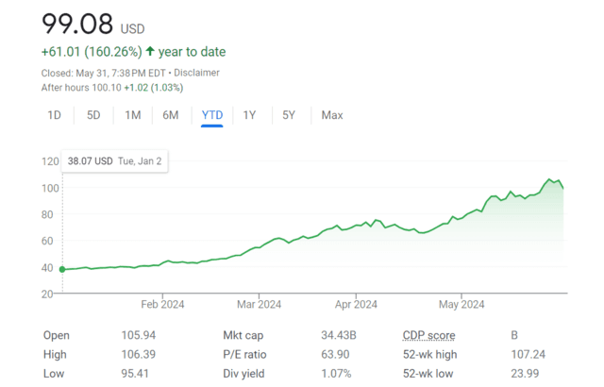The image size is (604, 387).
Task: Switch to 1M chart range
Action: point(133,115)
